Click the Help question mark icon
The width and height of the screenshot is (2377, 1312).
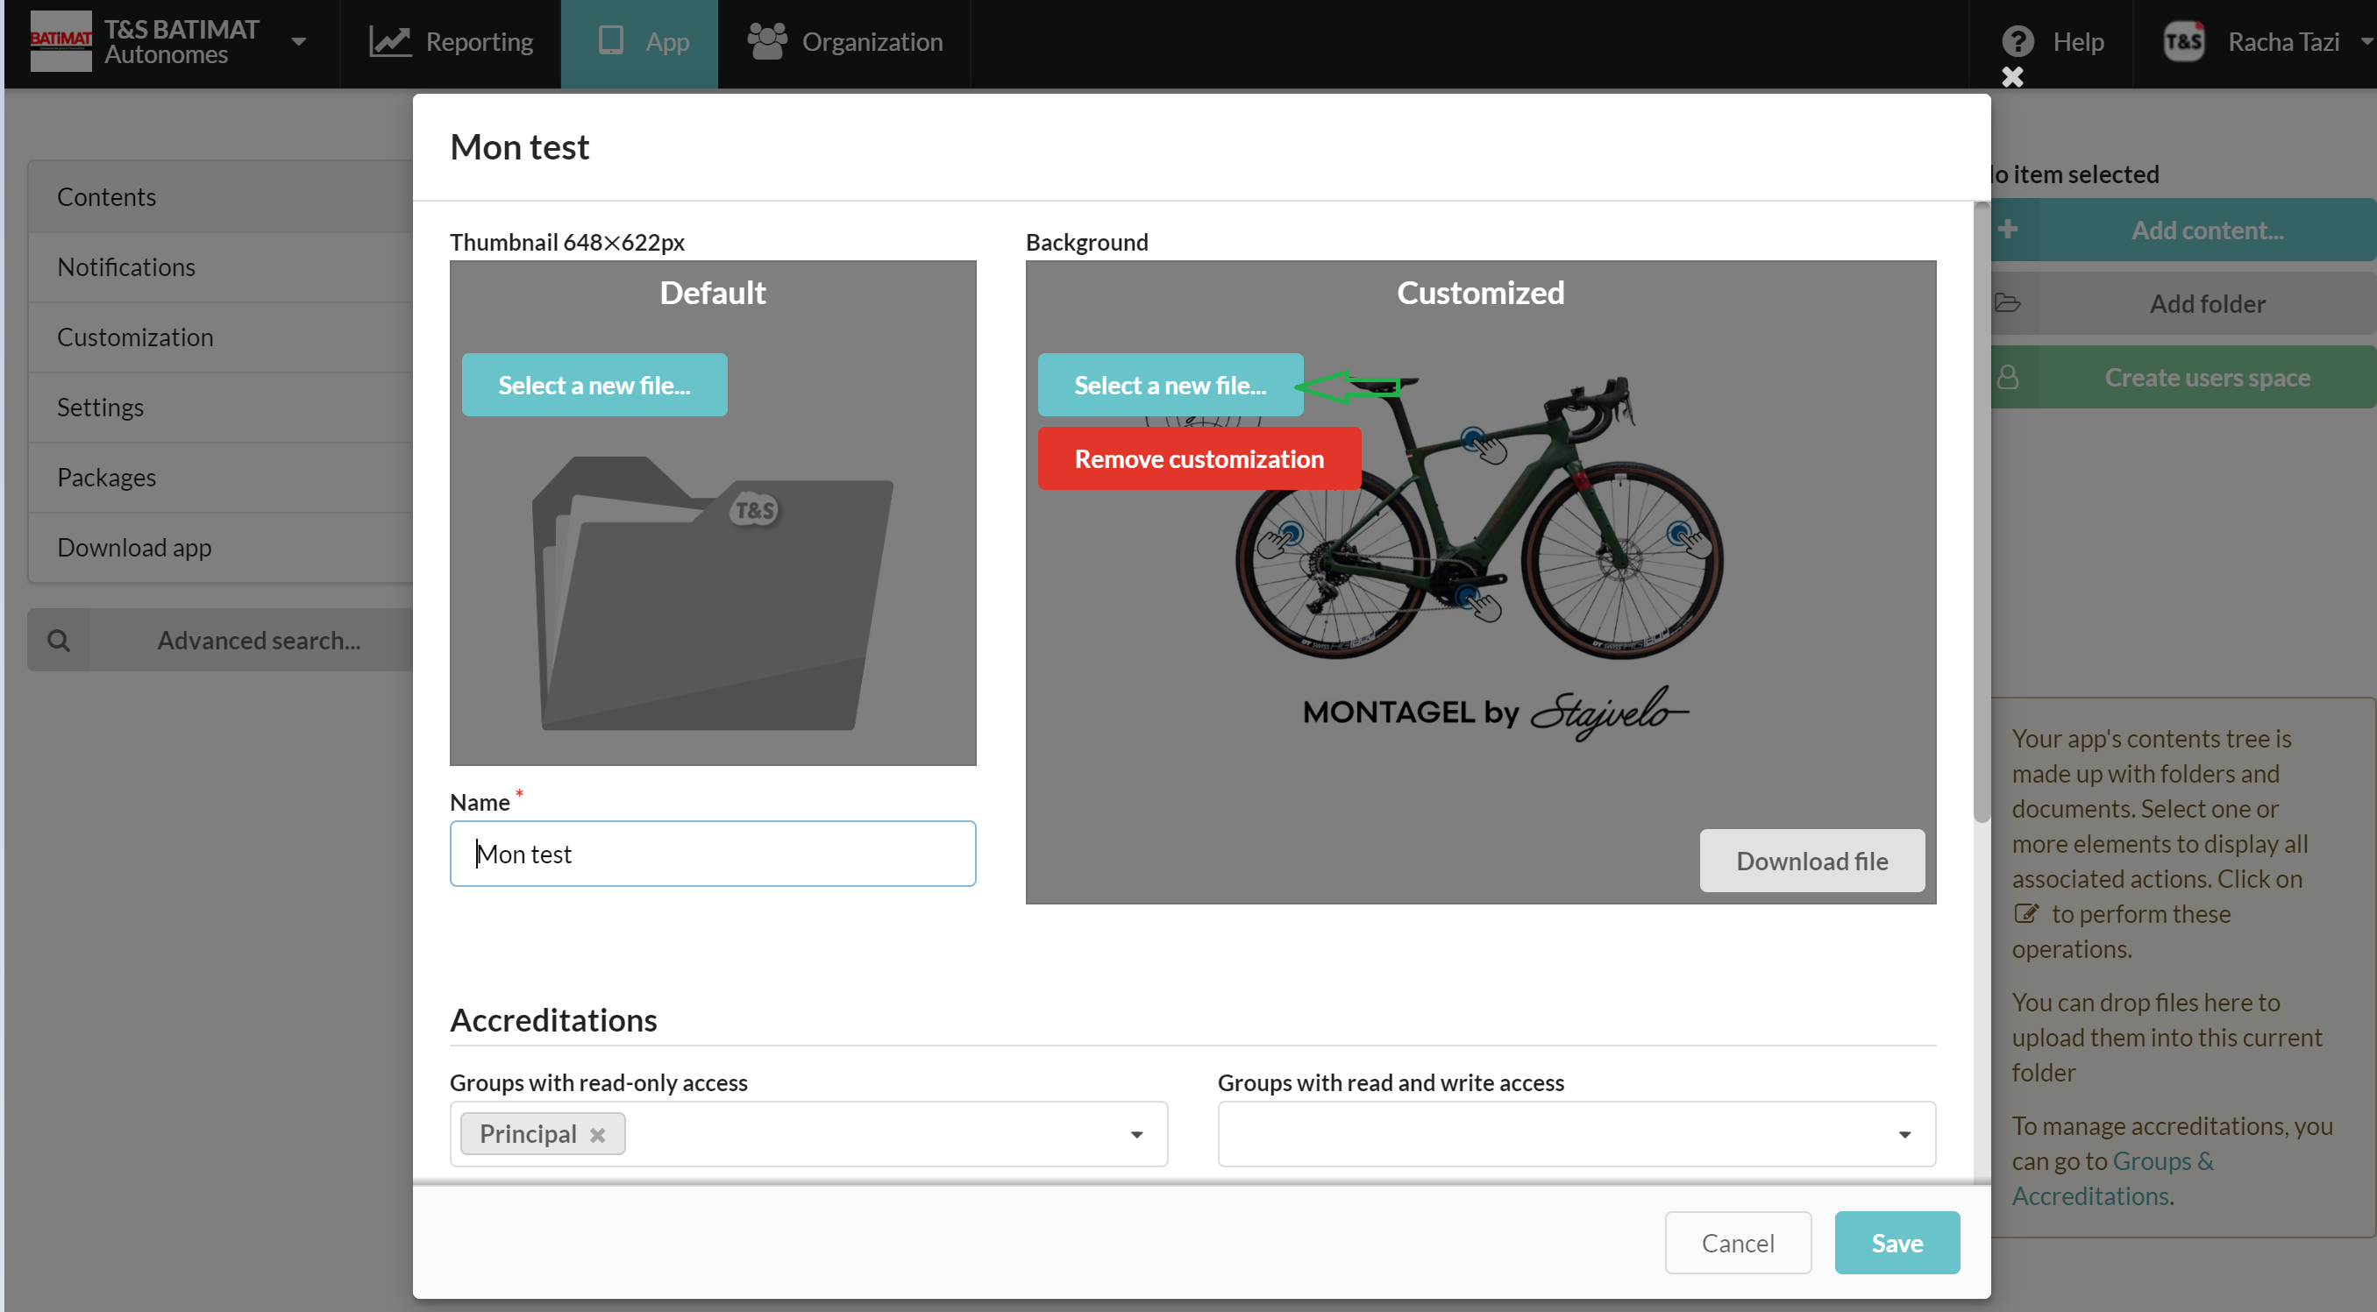point(2018,41)
